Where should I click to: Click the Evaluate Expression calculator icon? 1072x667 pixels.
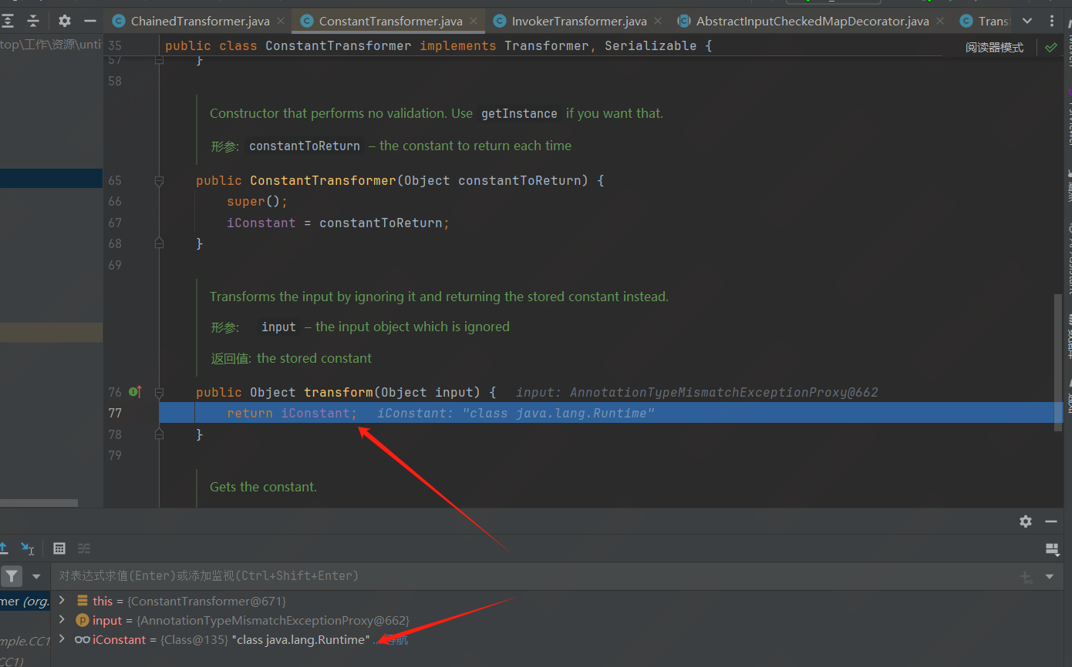click(x=59, y=548)
